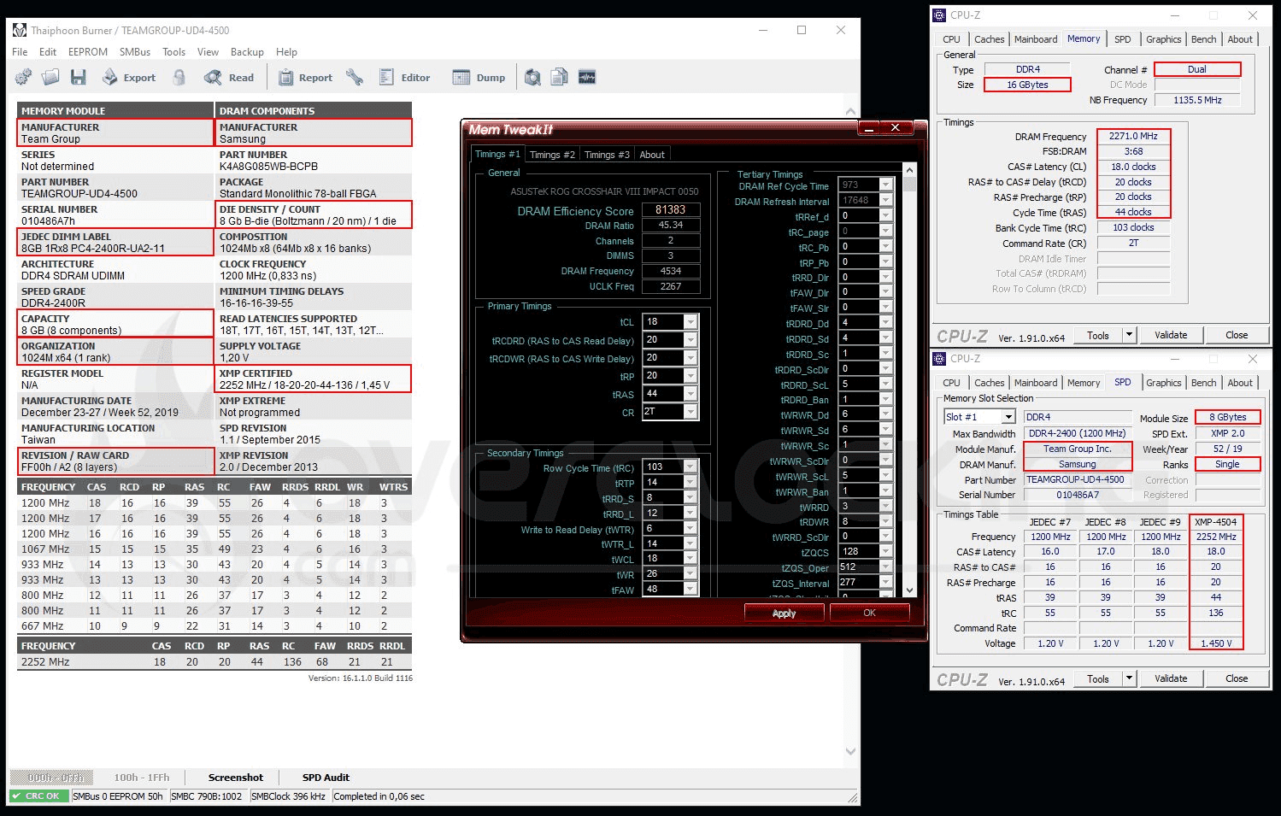Select the SPD Audit tab at bottom
Screen dimensions: 1281x816
pos(326,778)
